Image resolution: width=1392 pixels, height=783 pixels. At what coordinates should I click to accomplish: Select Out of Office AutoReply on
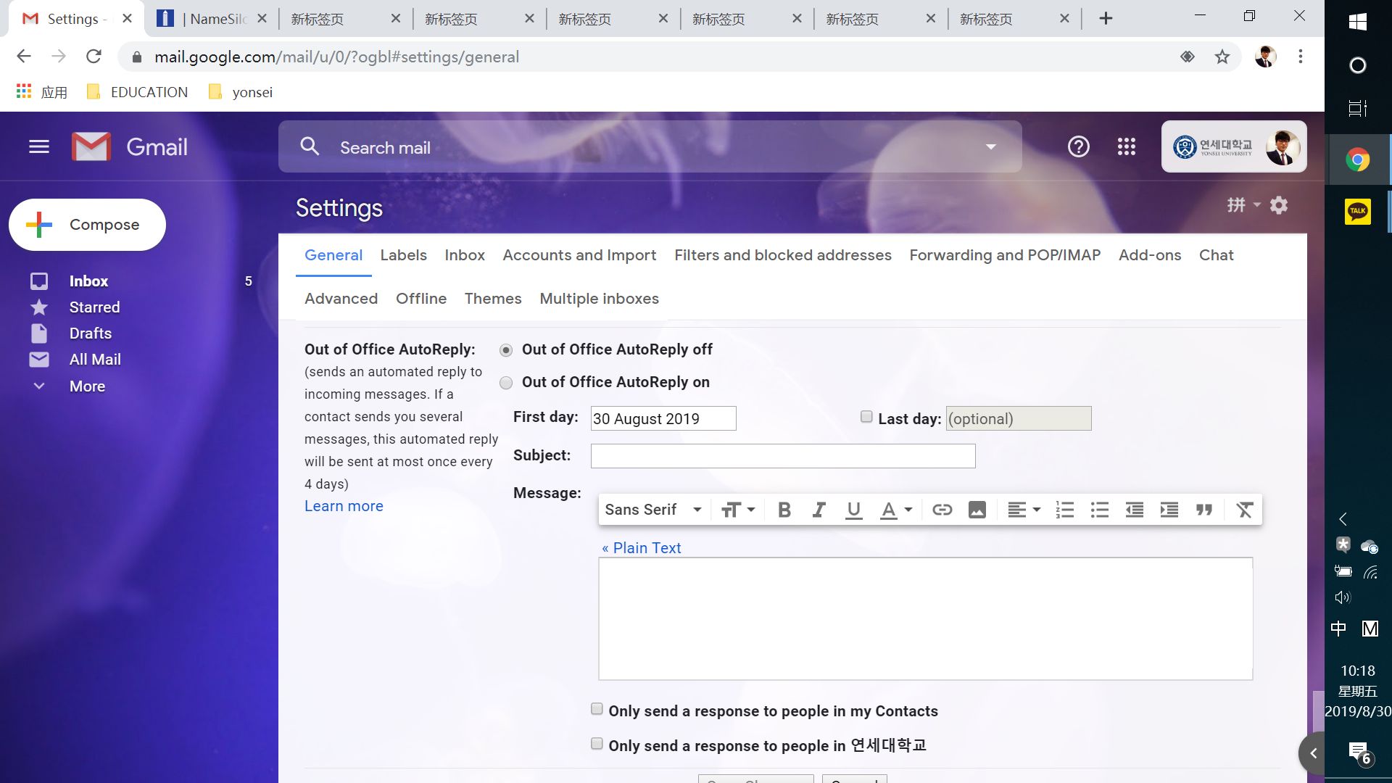tap(506, 383)
